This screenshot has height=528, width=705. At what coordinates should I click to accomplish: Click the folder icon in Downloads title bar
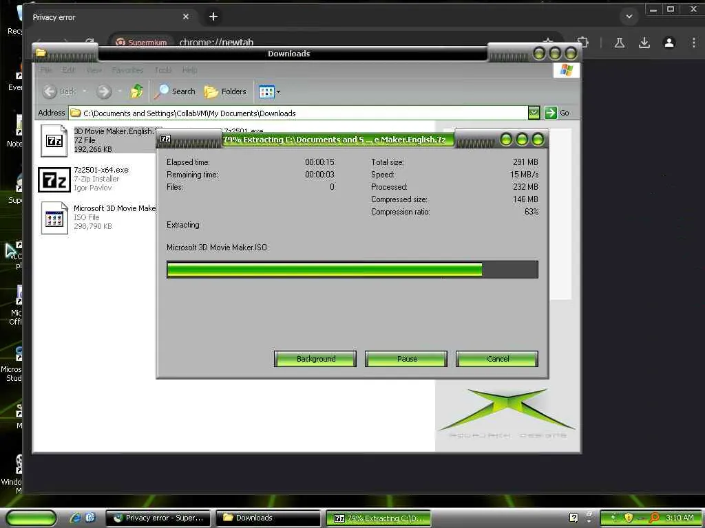(41, 53)
